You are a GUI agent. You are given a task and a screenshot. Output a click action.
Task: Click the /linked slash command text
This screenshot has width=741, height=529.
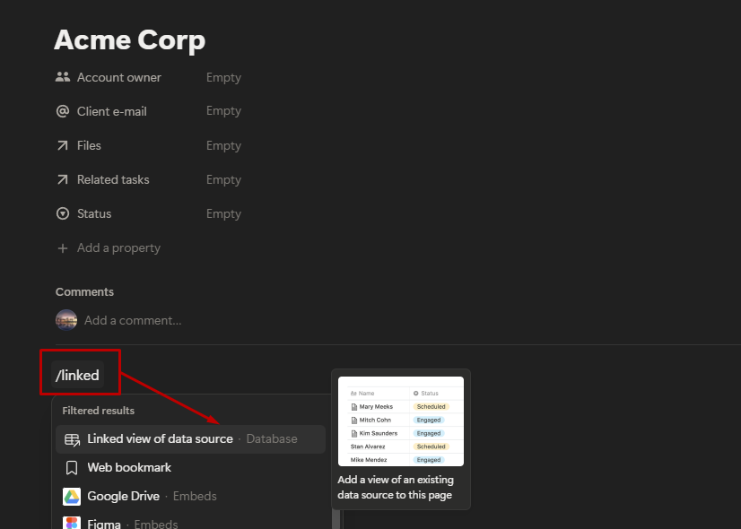pos(77,375)
